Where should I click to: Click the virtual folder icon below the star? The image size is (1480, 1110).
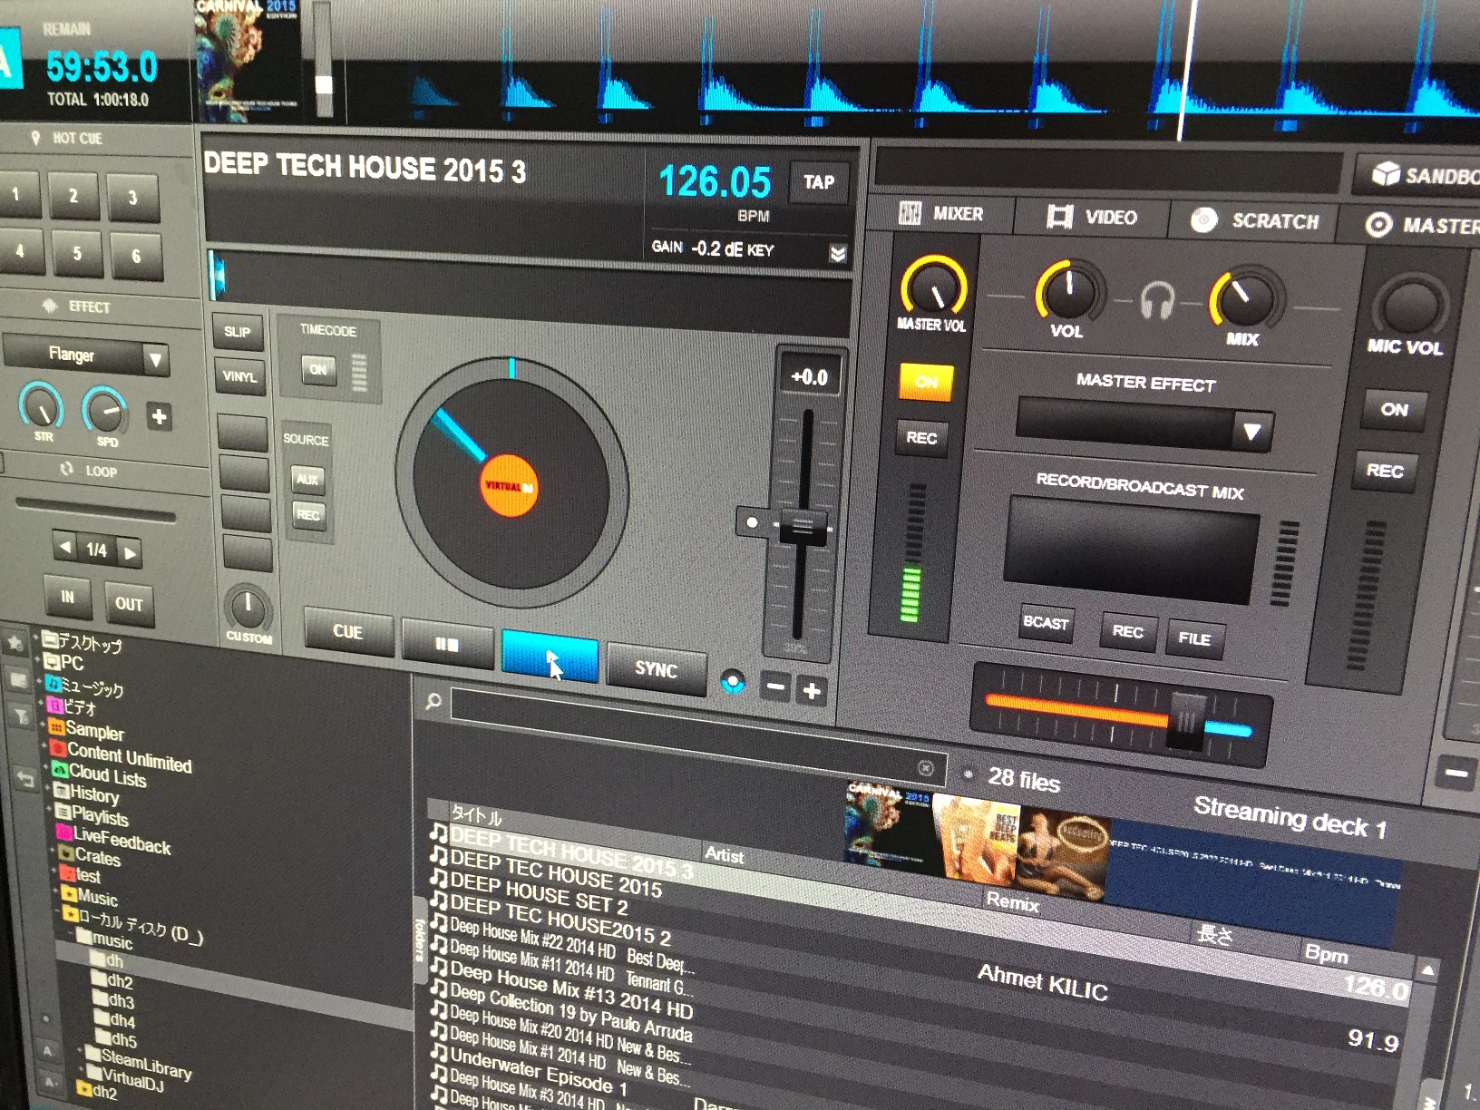point(17,680)
